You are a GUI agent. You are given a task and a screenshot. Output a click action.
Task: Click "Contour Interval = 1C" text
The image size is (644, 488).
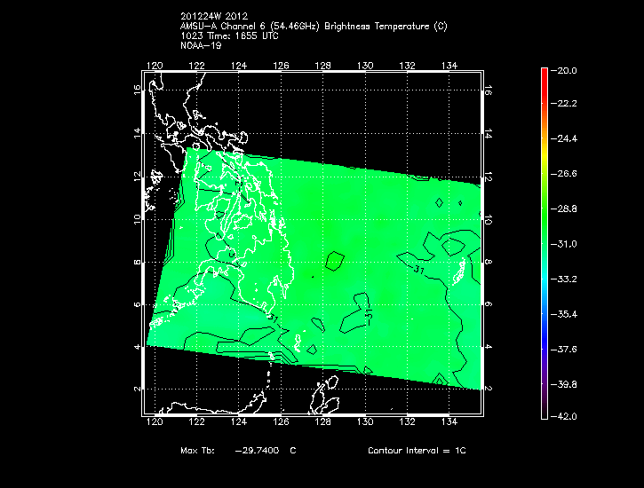[x=417, y=450]
